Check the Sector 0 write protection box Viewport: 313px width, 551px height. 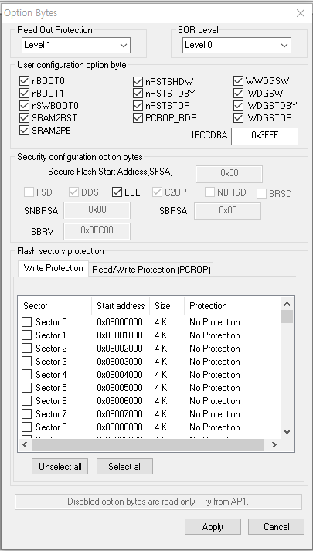tap(27, 322)
